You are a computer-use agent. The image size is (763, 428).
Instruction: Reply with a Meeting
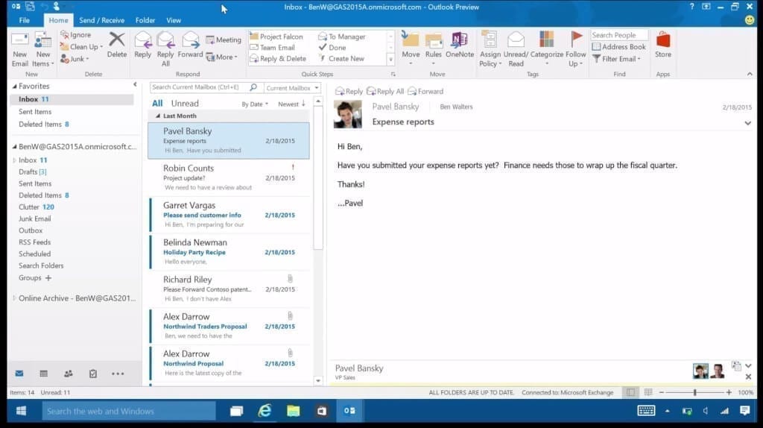pos(224,40)
